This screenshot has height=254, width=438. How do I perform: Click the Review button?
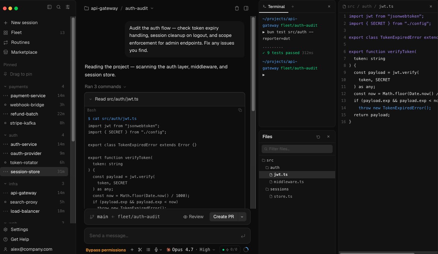pyautogui.click(x=193, y=217)
